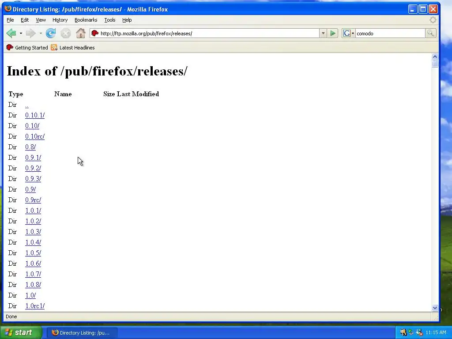Open the File menu
The height and width of the screenshot is (339, 452).
click(10, 20)
